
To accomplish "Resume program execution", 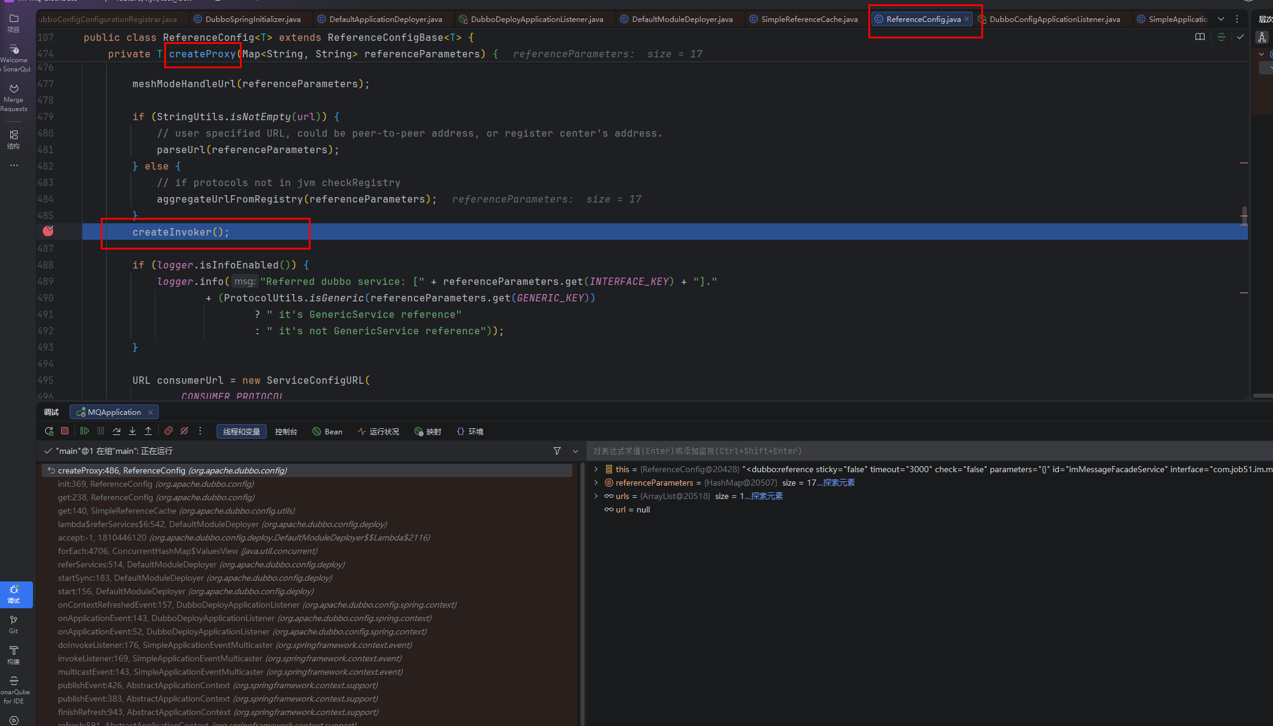I will (x=85, y=431).
